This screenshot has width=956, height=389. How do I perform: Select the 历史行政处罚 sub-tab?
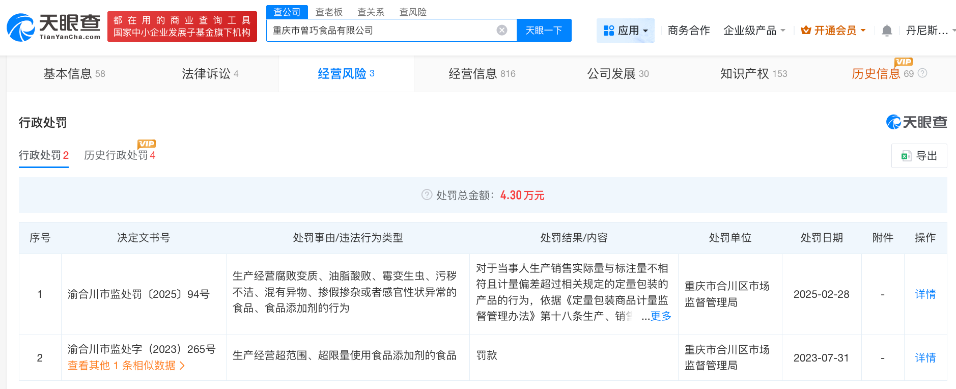[x=120, y=155]
